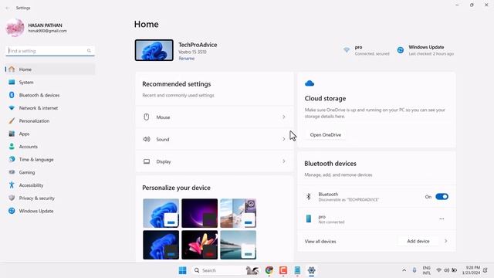This screenshot has height=278, width=494.
Task: Click the user profile picture
Action: pos(15,28)
